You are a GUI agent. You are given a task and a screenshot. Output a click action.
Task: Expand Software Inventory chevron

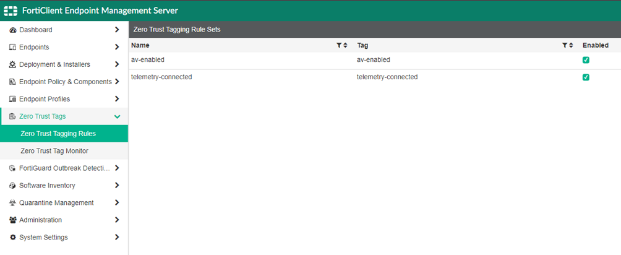coord(116,185)
